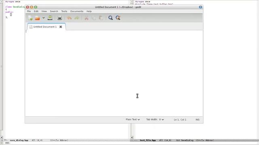Expand the recent files arrow next to Open
Image resolution: width=259 pixels, height=145 pixels.
tap(43, 18)
